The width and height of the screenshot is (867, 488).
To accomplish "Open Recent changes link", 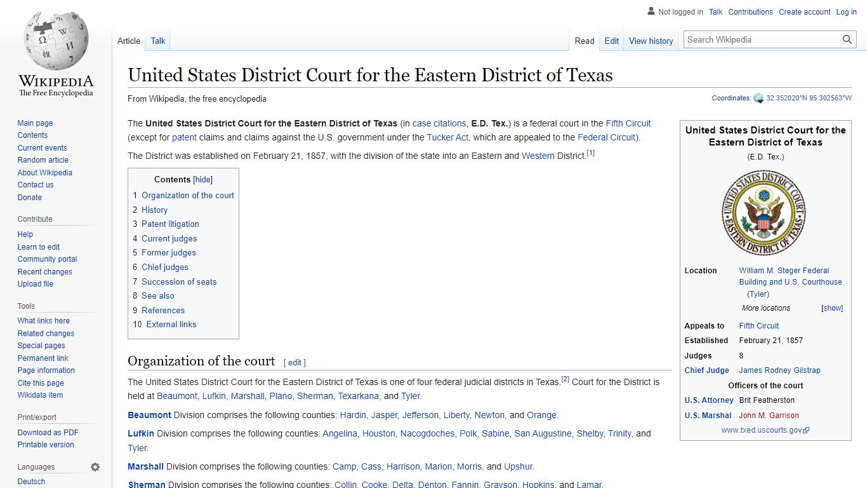I will coord(44,272).
